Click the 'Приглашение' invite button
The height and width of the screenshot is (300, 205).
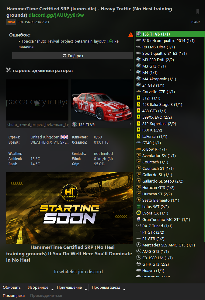point(69,287)
